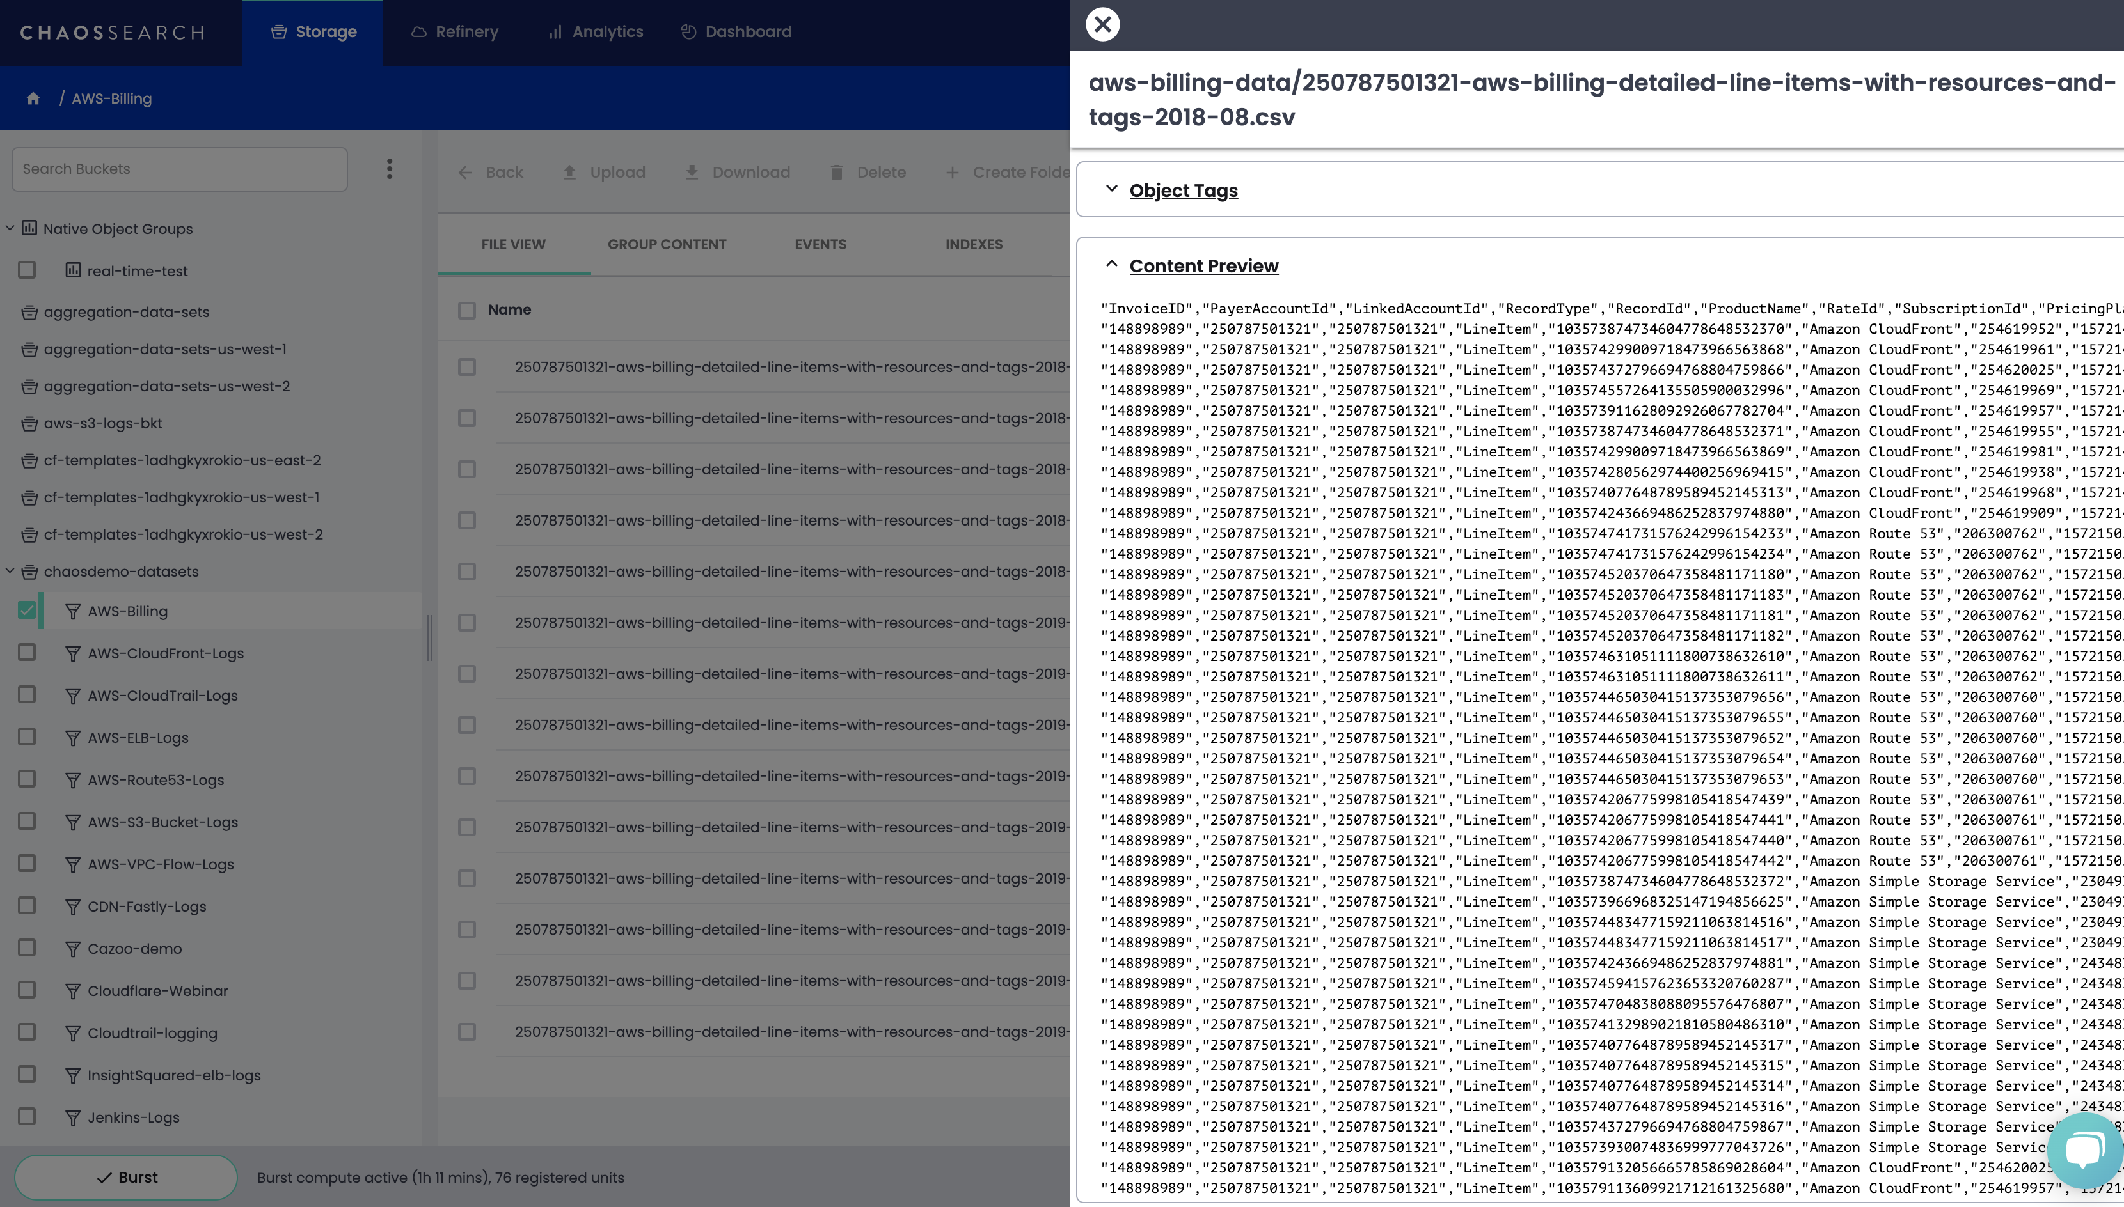Viewport: 2124px width, 1207px height.
Task: Click the aws-s3-logs-bkt bucket icon
Action: click(x=29, y=424)
